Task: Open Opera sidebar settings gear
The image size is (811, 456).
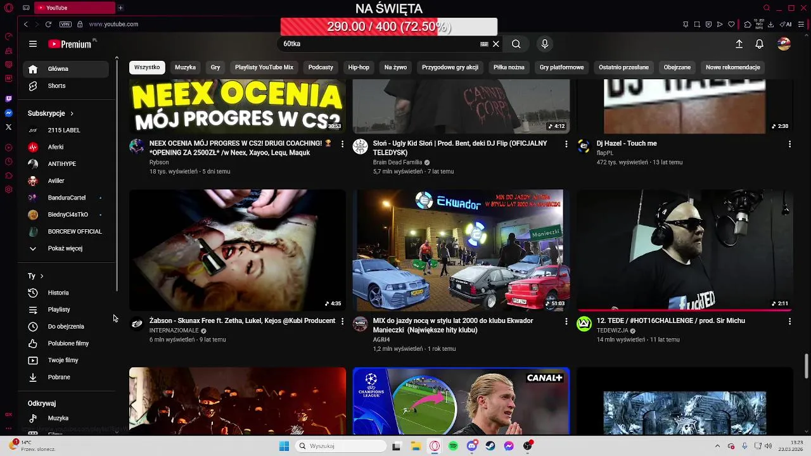Action: tap(8, 189)
